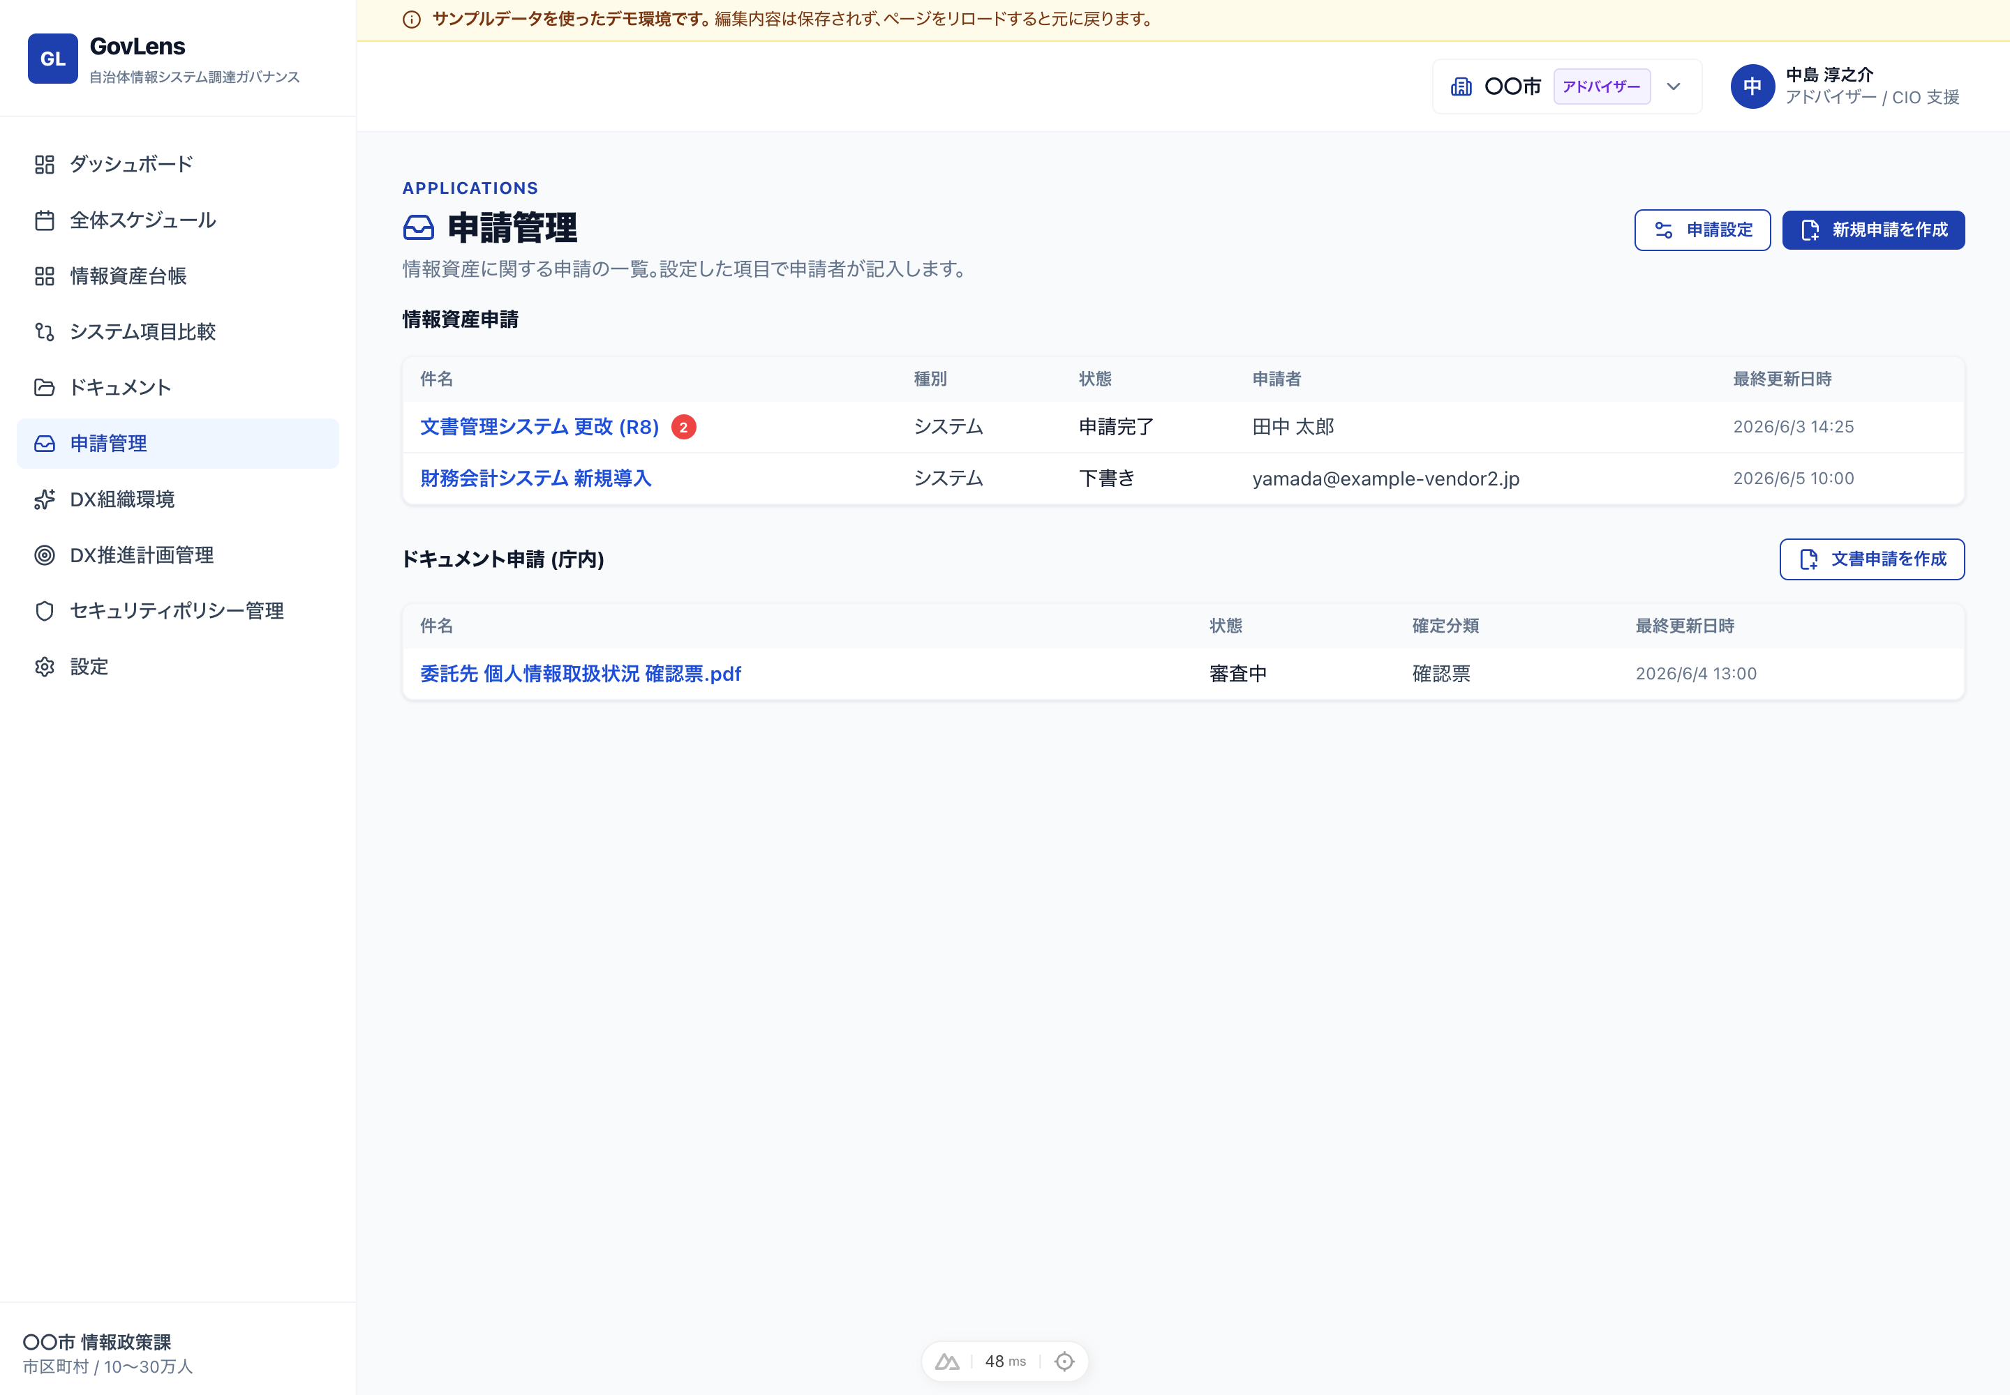Click applicant 田中 太郎
This screenshot has height=1395, width=2010.
pos(1293,428)
